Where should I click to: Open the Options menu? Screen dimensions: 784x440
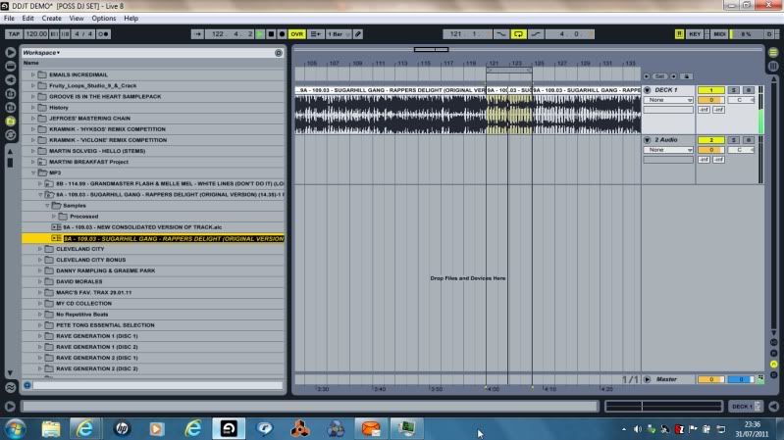click(x=104, y=19)
